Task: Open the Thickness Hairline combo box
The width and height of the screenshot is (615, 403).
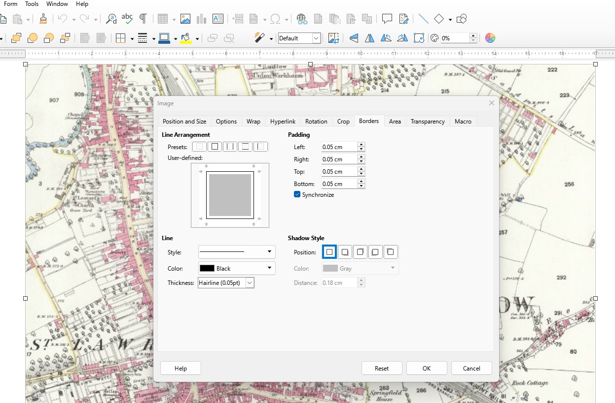Action: coord(226,283)
